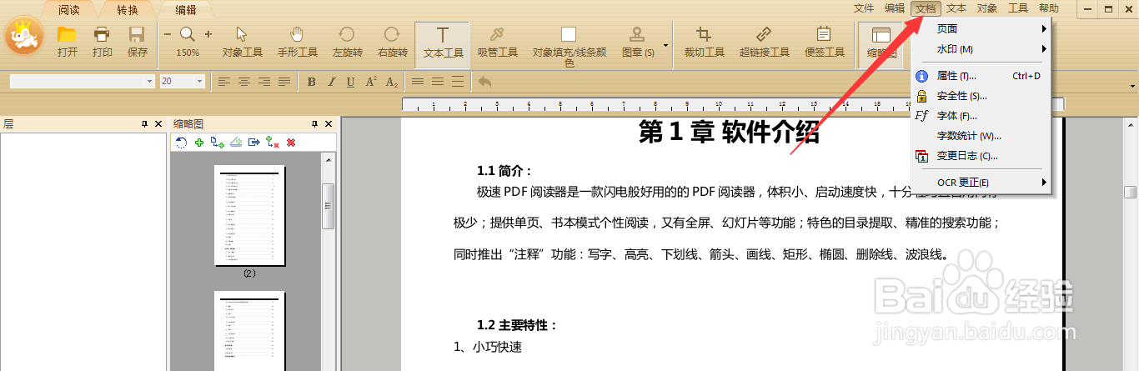The width and height of the screenshot is (1139, 371).
Task: Click the magnifier zoom icon above 150%
Action: [x=188, y=34]
